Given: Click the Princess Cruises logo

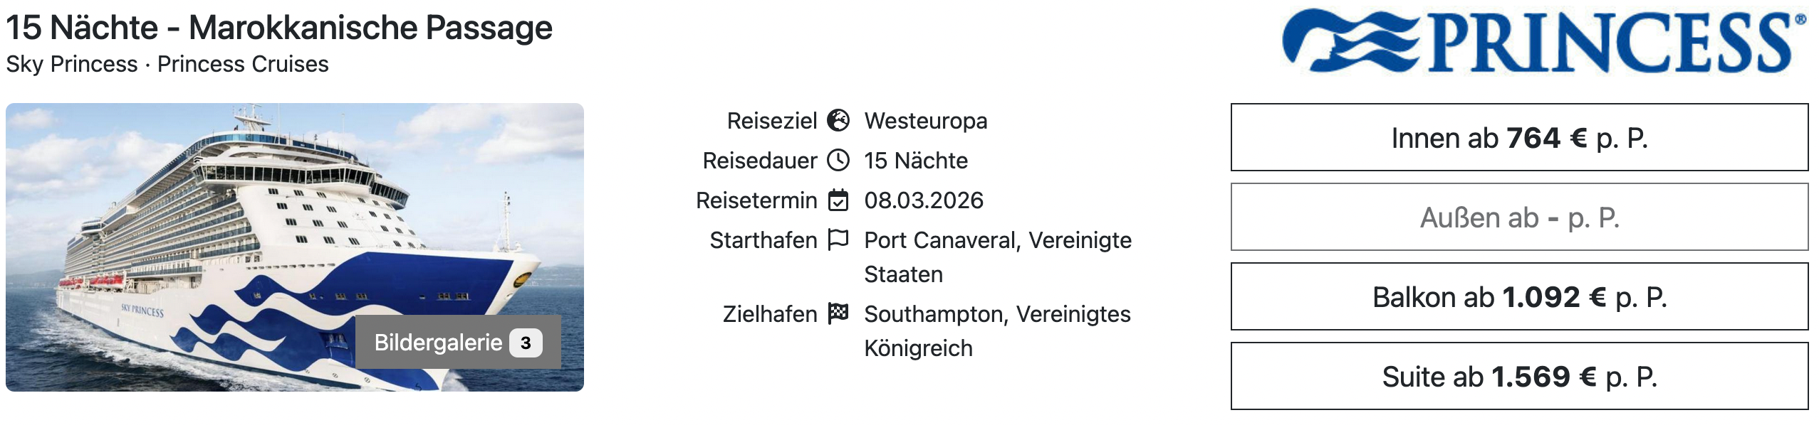Looking at the screenshot, I should pyautogui.click(x=1543, y=41).
